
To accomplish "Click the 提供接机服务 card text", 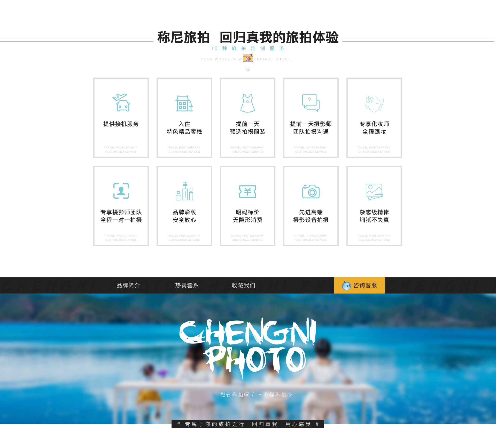I will [x=121, y=124].
